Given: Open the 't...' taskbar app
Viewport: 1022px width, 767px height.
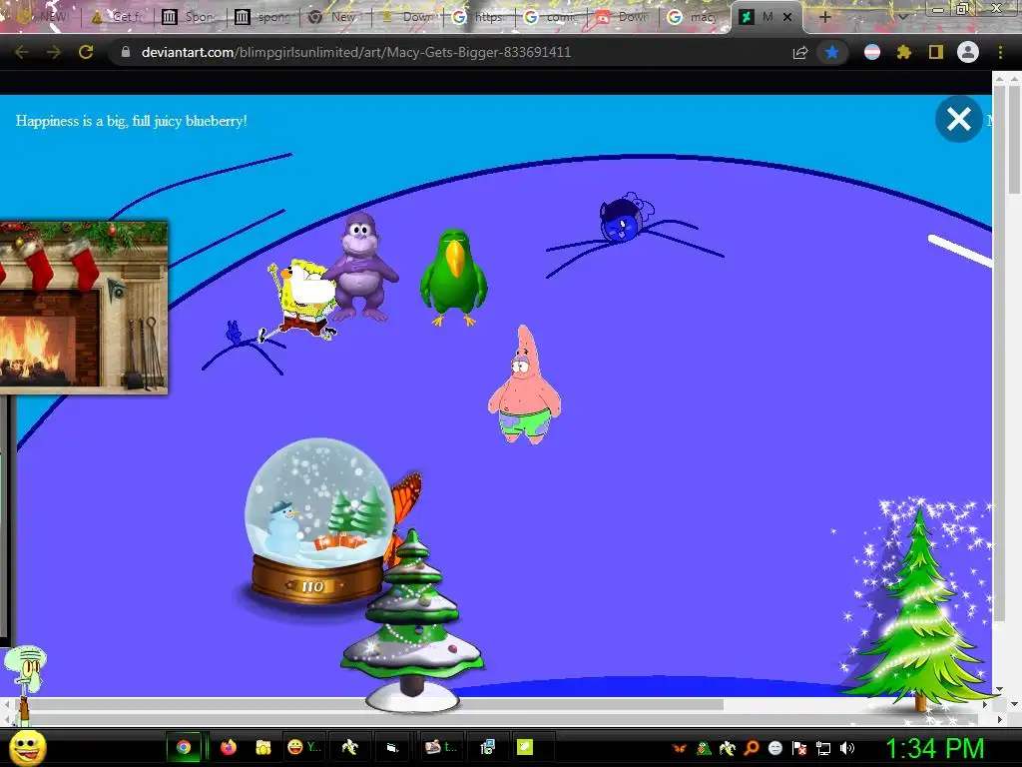Looking at the screenshot, I should 440,747.
